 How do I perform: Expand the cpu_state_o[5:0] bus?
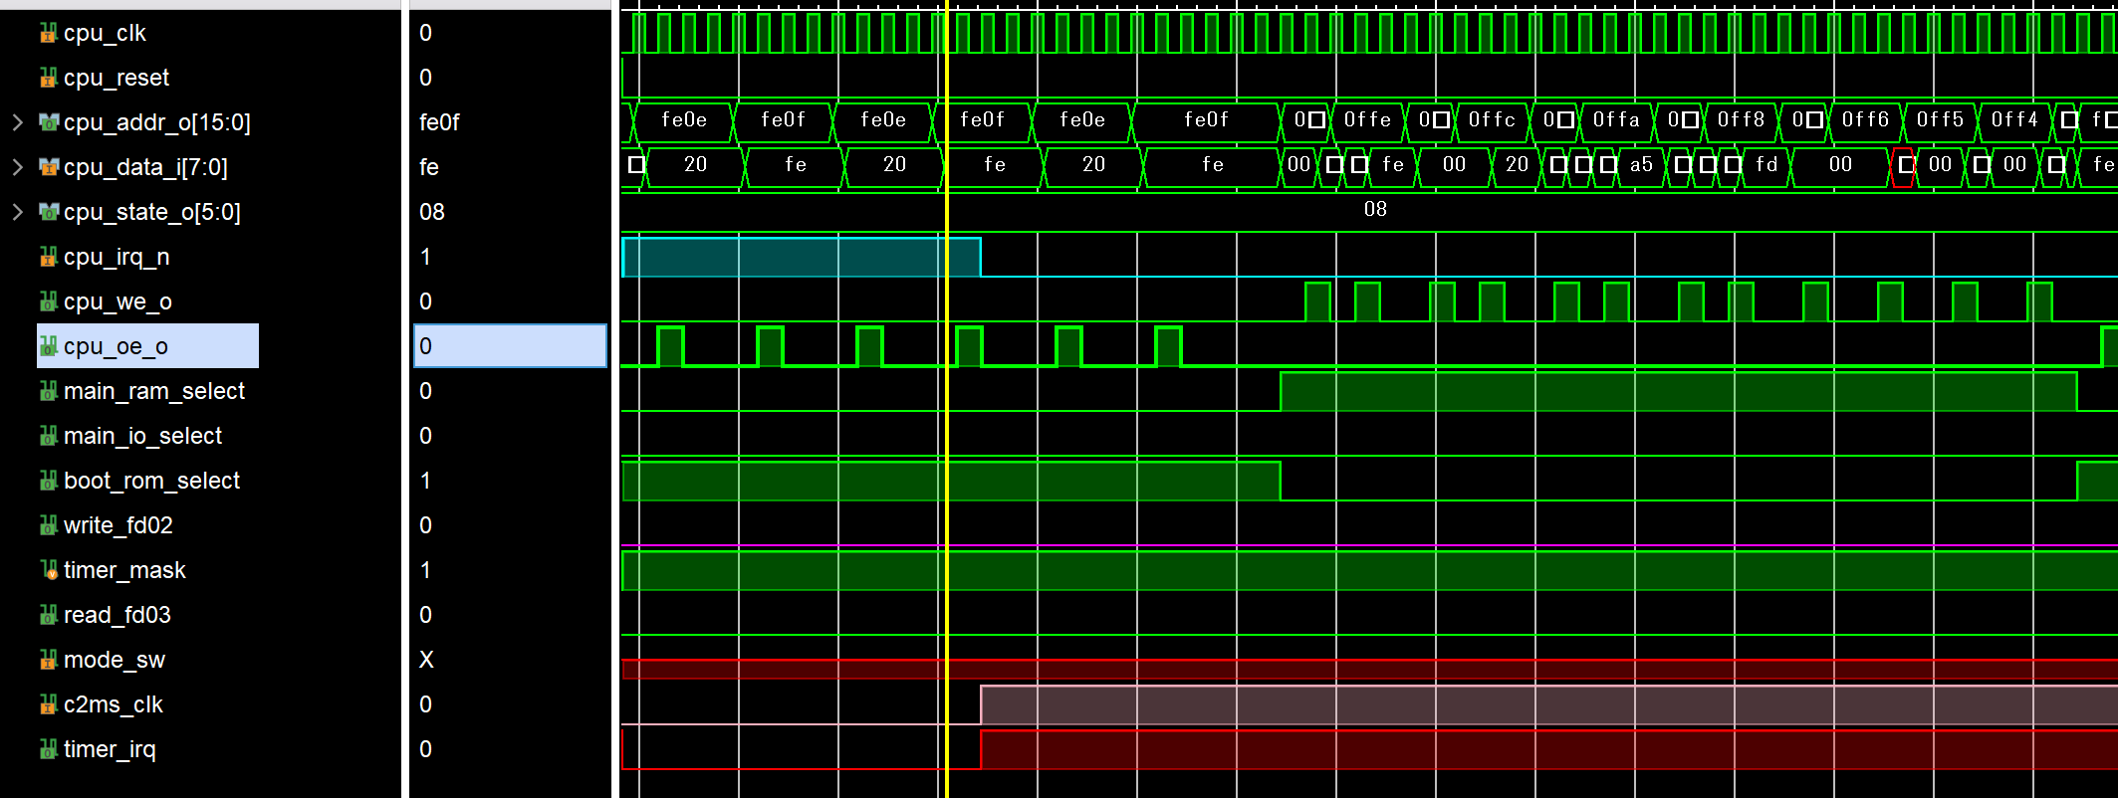click(x=17, y=212)
